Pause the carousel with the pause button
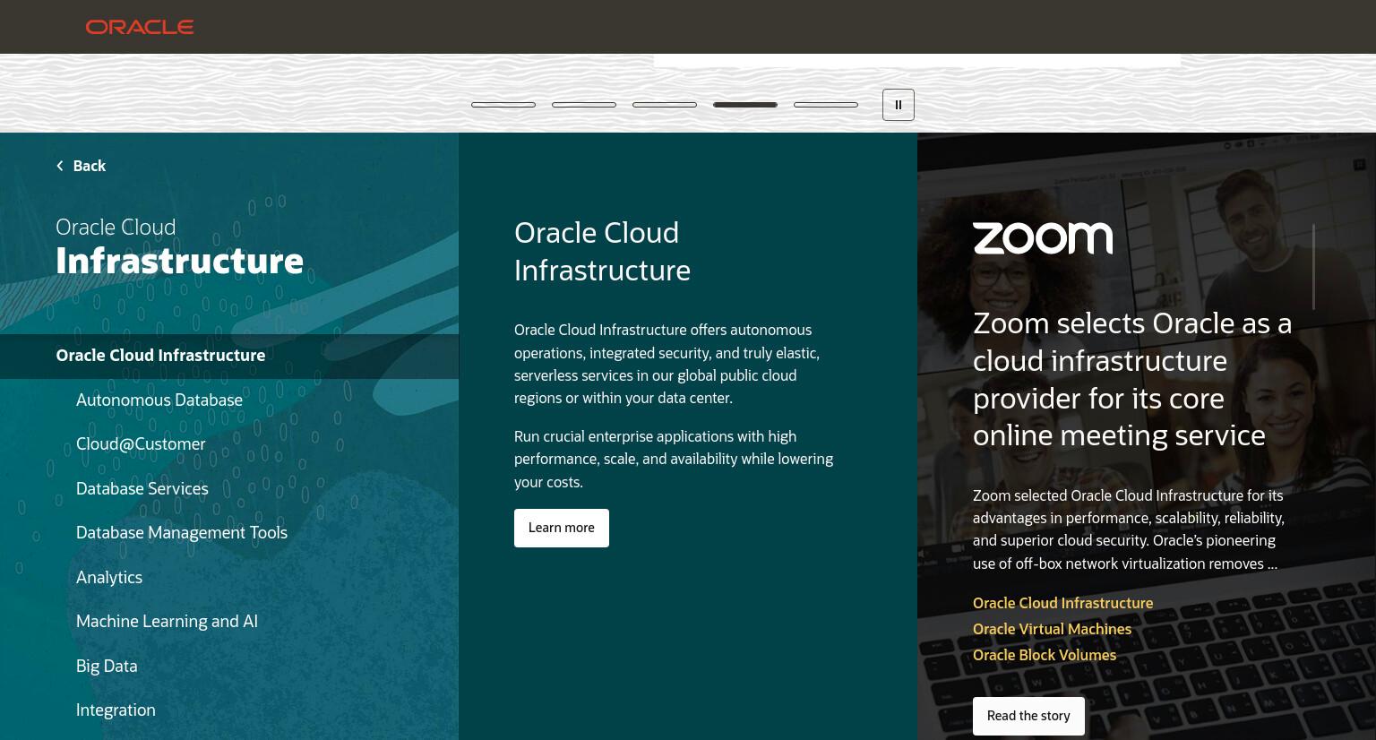This screenshot has height=740, width=1376. (899, 105)
